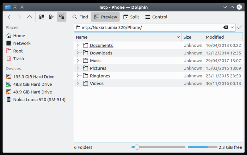Screen dimensions: 247x155
Task: Switch to Icons view mode
Action: (x=42, y=17)
